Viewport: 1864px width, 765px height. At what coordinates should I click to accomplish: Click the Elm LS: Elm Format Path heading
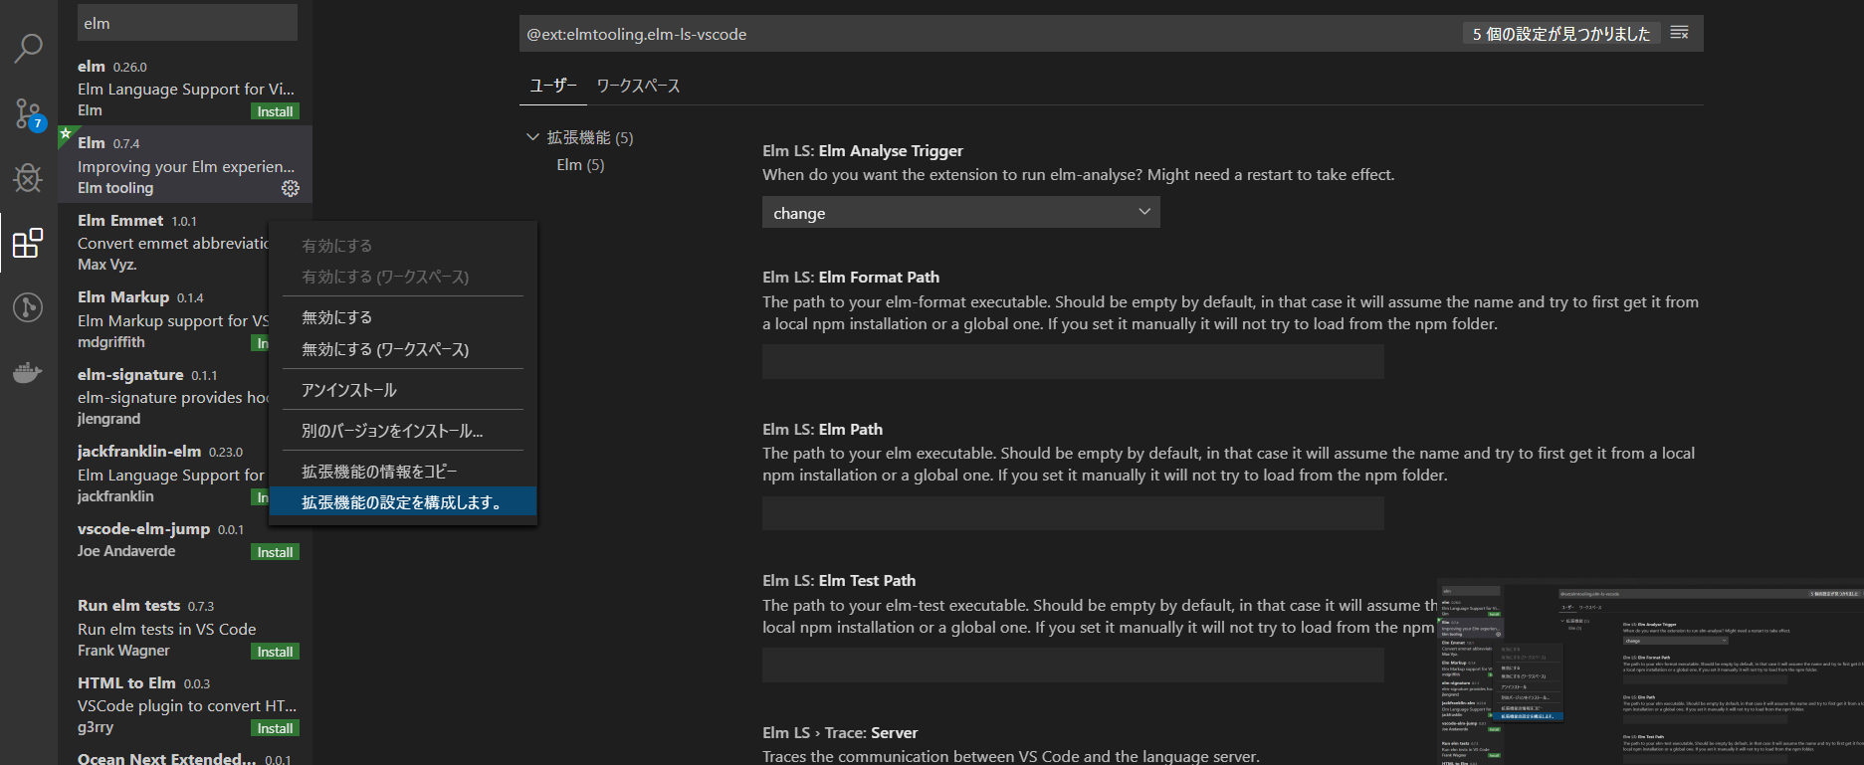tap(851, 278)
